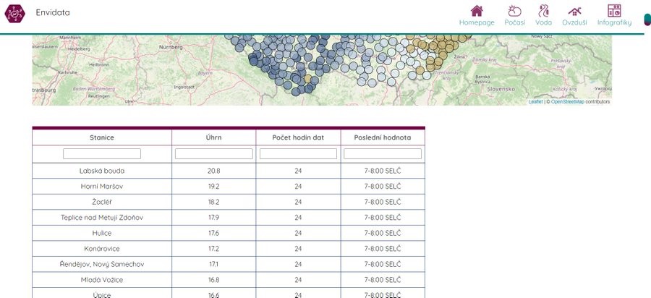The image size is (651, 298).
Task: Sort table by Úhrn column header
Action: click(x=213, y=137)
